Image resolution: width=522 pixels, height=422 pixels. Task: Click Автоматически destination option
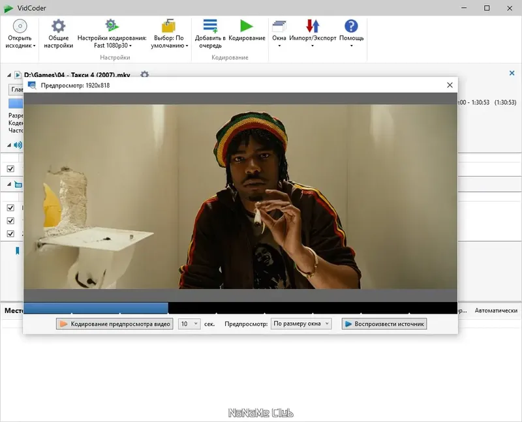[496, 310]
